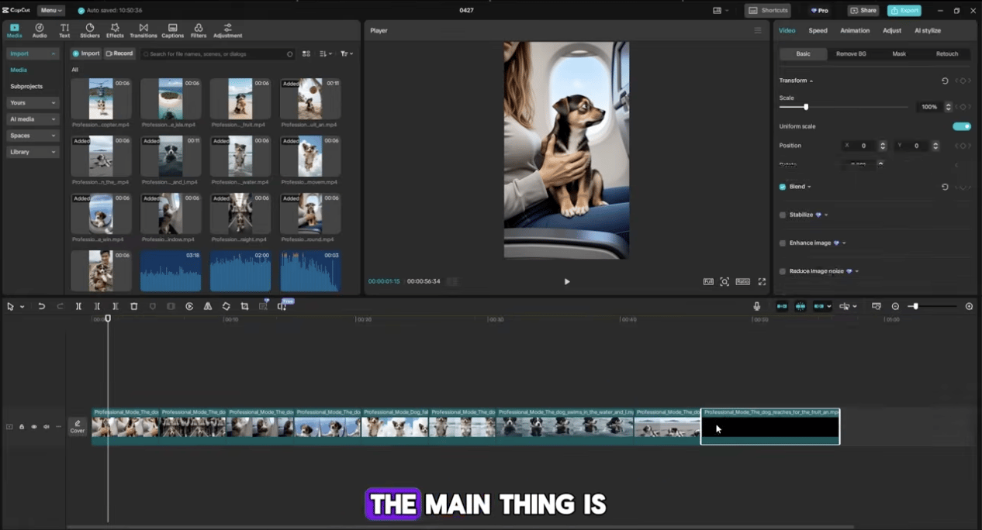
Task: Click the Record button in media panel
Action: pos(119,53)
